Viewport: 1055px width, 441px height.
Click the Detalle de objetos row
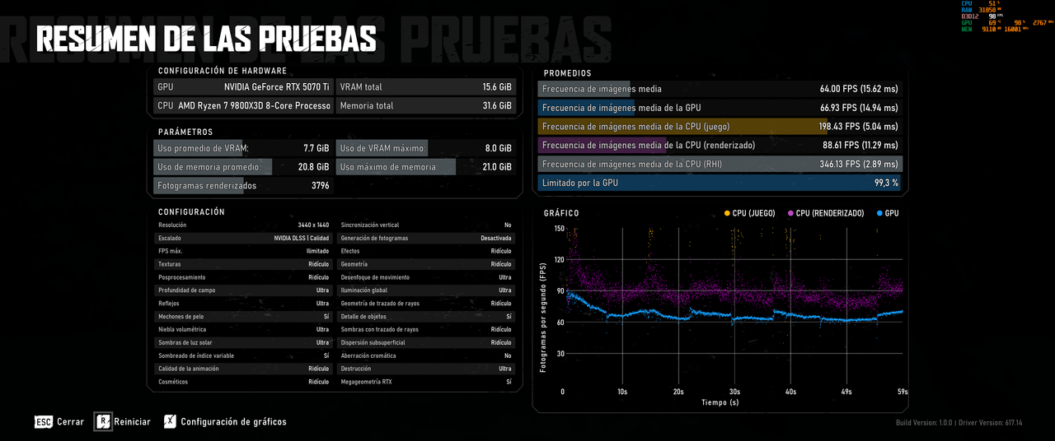click(x=426, y=317)
